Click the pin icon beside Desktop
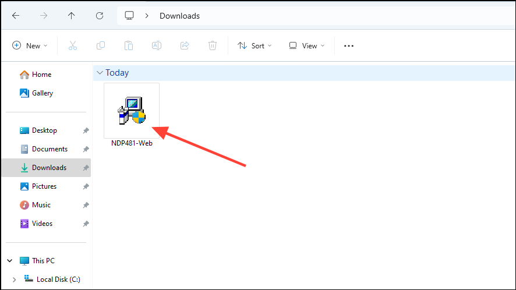Viewport: 516px width, 290px height. tap(86, 130)
